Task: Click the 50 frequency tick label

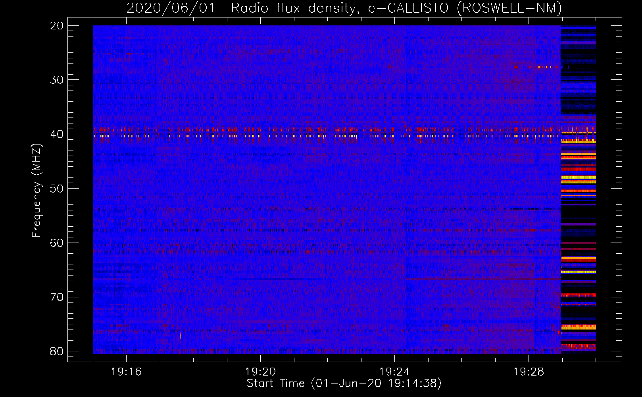Action: pyautogui.click(x=57, y=189)
